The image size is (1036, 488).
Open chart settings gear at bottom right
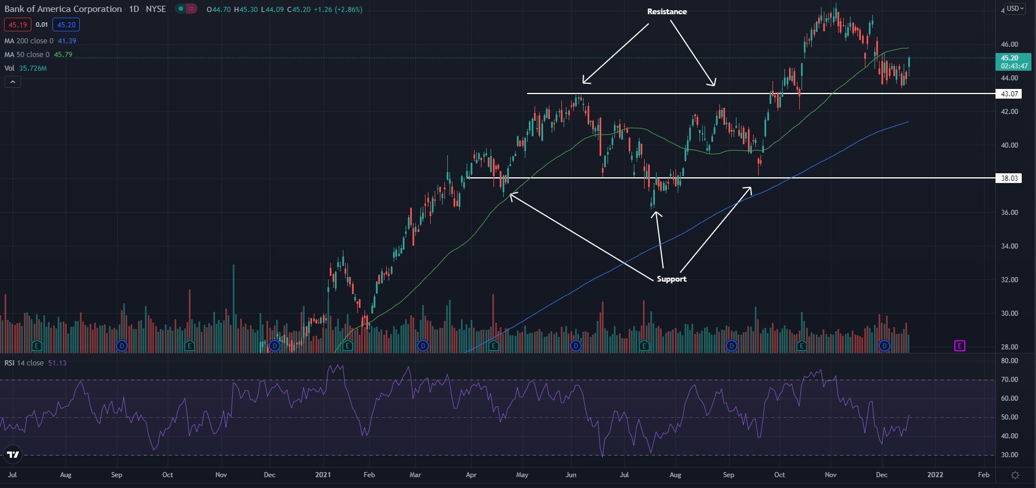click(x=1015, y=475)
